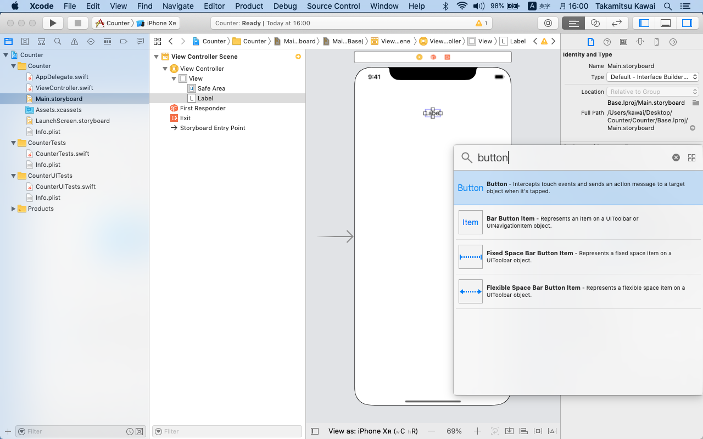Open the Editor menu
This screenshot has width=703, height=439.
(214, 6)
